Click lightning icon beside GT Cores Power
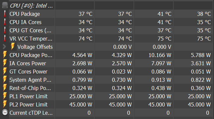Image resolution: width=214 pixels, height=119 pixels. point(5,71)
